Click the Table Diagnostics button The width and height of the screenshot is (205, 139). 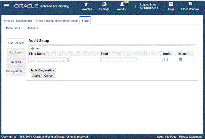pyautogui.click(x=42, y=70)
